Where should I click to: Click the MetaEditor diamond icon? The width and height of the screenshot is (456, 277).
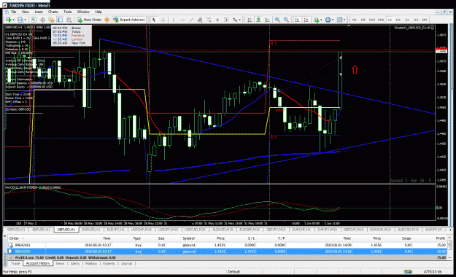[x=107, y=20]
